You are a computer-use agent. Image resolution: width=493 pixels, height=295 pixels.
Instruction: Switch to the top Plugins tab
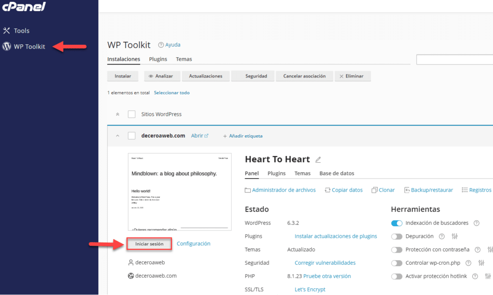(x=158, y=59)
